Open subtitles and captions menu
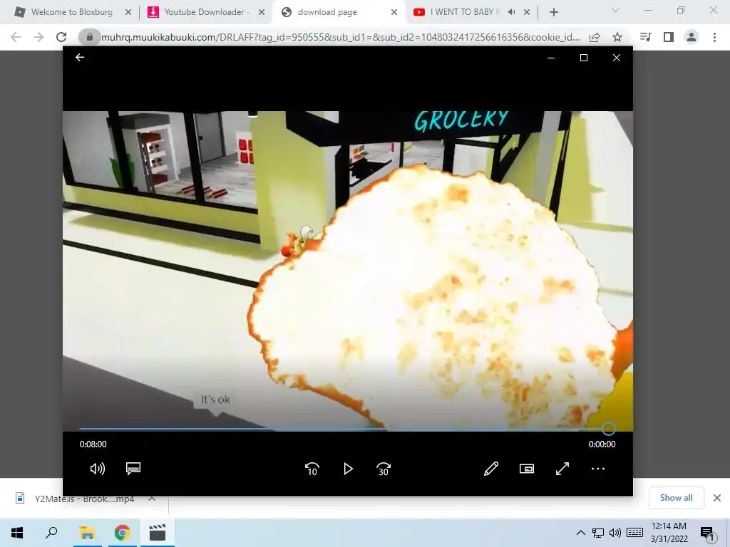This screenshot has height=547, width=730. [x=133, y=469]
